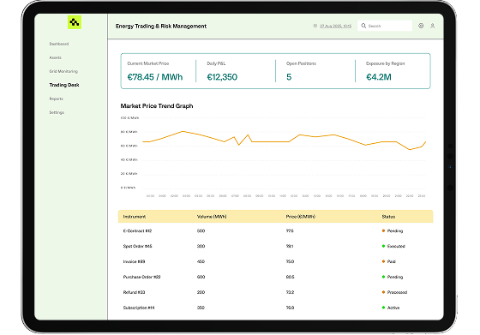
Task: Click the underlined date and time link
Action: (x=335, y=26)
